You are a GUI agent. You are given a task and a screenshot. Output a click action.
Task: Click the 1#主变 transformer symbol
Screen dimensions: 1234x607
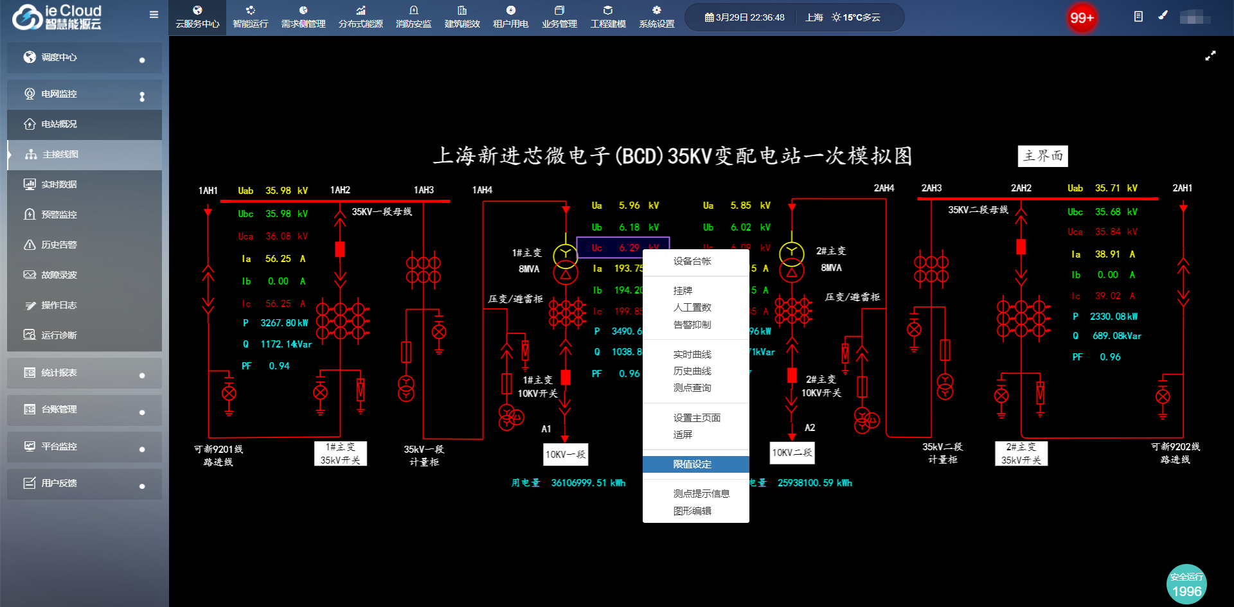tap(566, 264)
